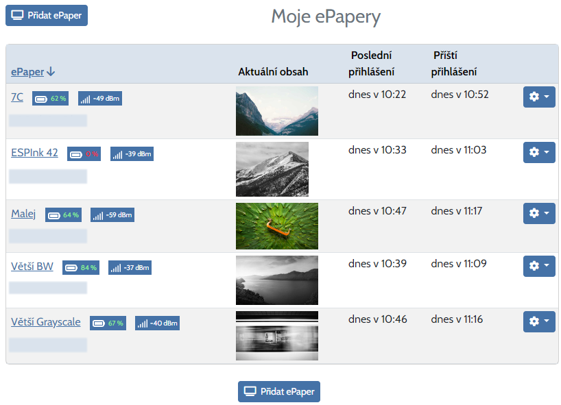The width and height of the screenshot is (561, 405).
Task: Click the Větší BW signal -37 dBm badge
Action: coord(130,268)
